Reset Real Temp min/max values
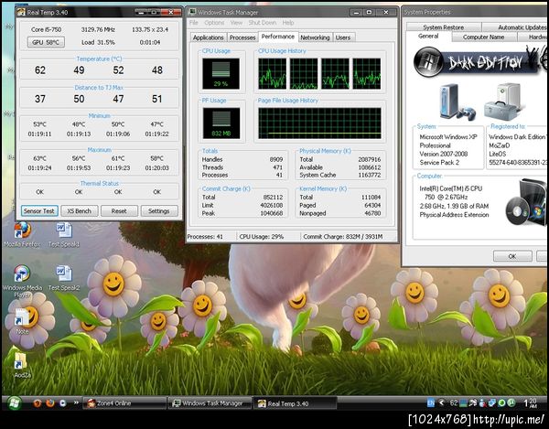549x429 pixels. (119, 211)
